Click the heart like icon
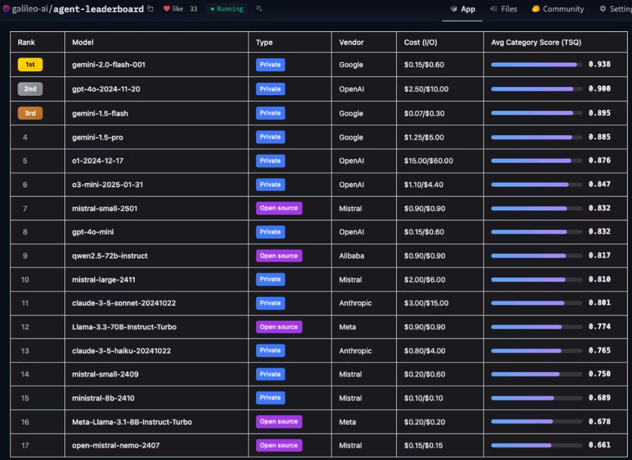 point(166,9)
